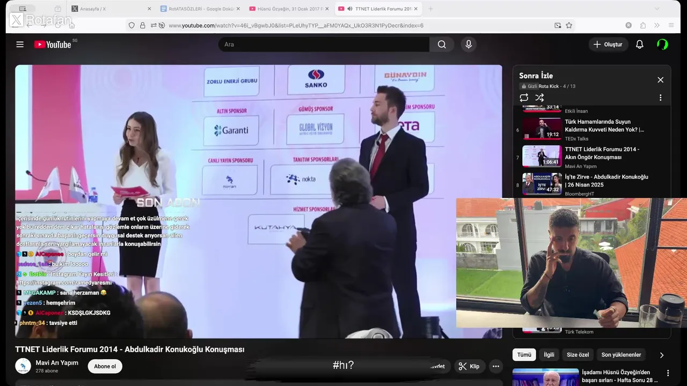687x386 pixels.
Task: List all tabs dropdown arrow
Action: [657, 9]
